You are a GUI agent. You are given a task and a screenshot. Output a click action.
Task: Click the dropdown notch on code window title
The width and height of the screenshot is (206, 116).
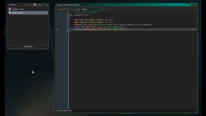click(188, 5)
